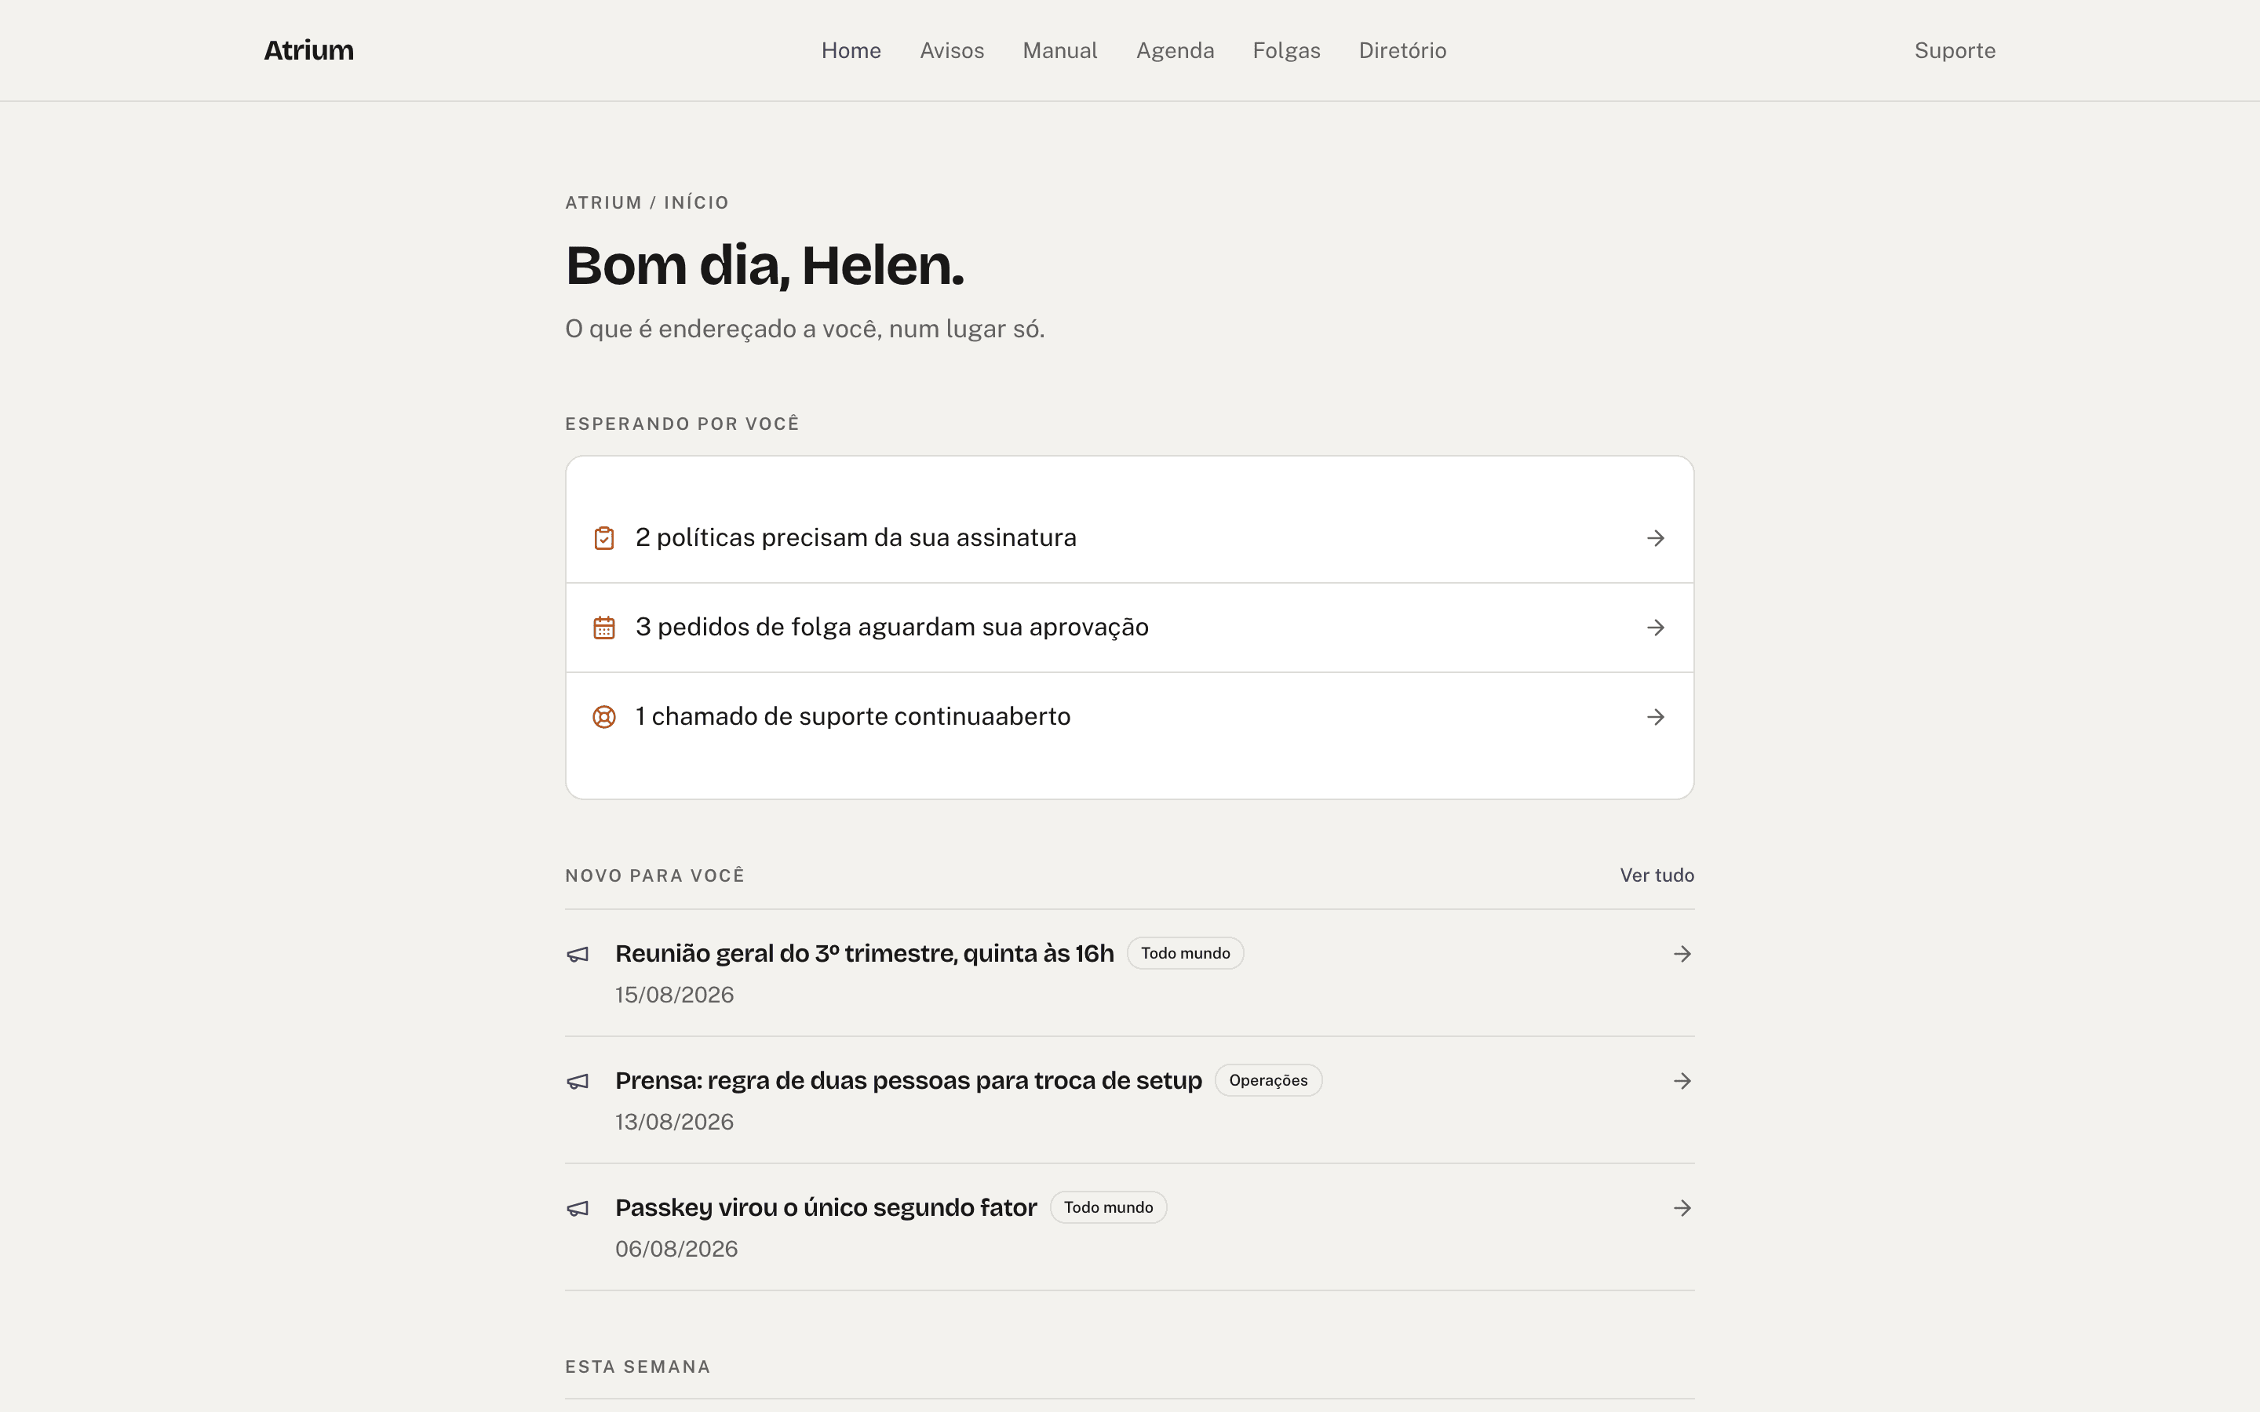The width and height of the screenshot is (2260, 1412).
Task: Click Ver tudo link
Action: pyautogui.click(x=1657, y=875)
